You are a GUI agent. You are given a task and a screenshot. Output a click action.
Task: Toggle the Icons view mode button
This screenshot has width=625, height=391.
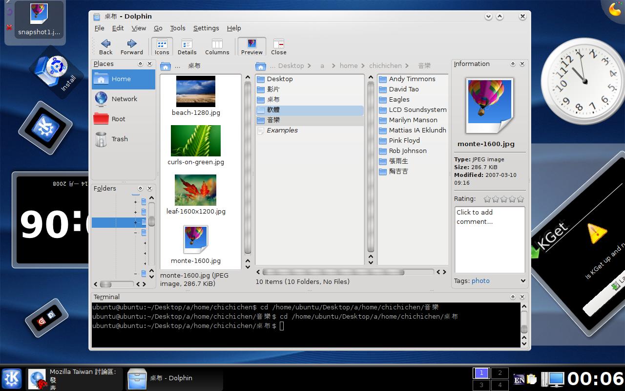[x=162, y=46]
